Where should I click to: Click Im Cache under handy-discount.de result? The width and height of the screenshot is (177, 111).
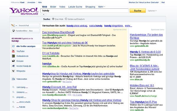point(78,95)
